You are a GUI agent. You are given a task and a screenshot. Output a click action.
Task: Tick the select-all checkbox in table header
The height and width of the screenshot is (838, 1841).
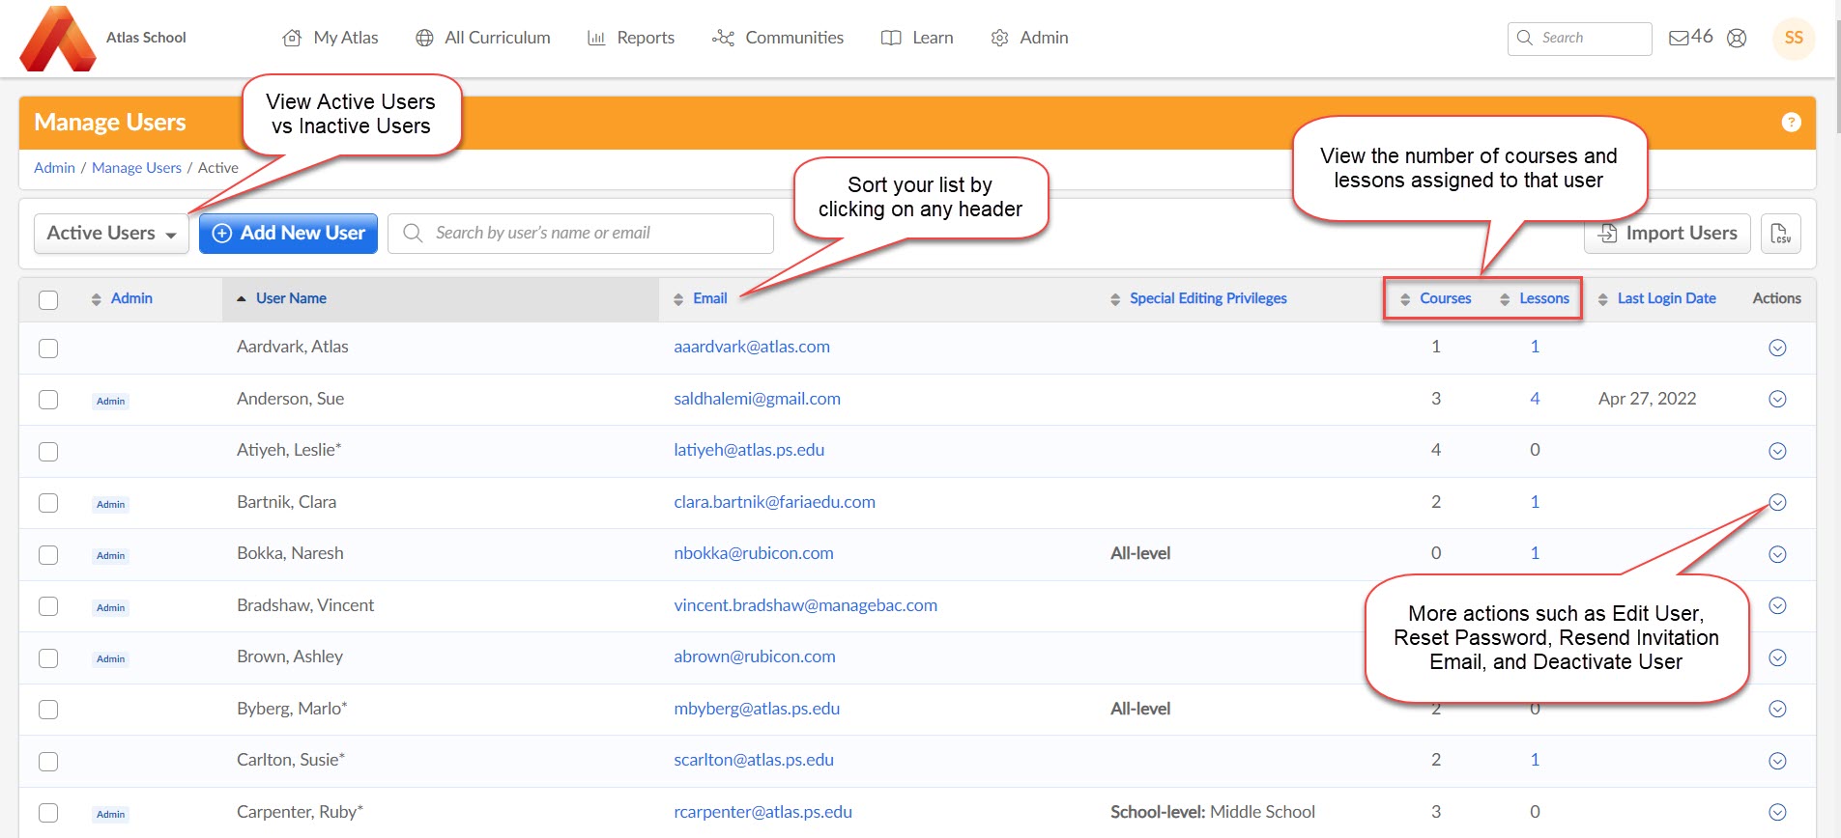point(48,299)
